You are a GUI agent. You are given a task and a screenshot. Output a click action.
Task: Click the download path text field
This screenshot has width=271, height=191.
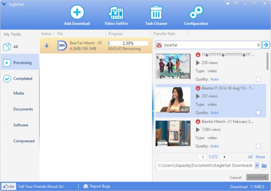click(205, 165)
